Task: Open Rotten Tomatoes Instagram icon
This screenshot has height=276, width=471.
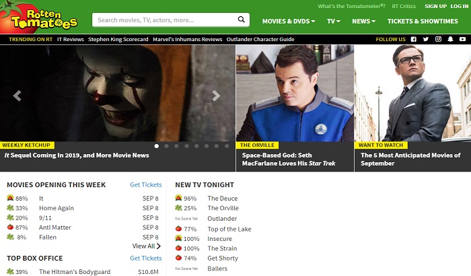Action: [x=438, y=39]
